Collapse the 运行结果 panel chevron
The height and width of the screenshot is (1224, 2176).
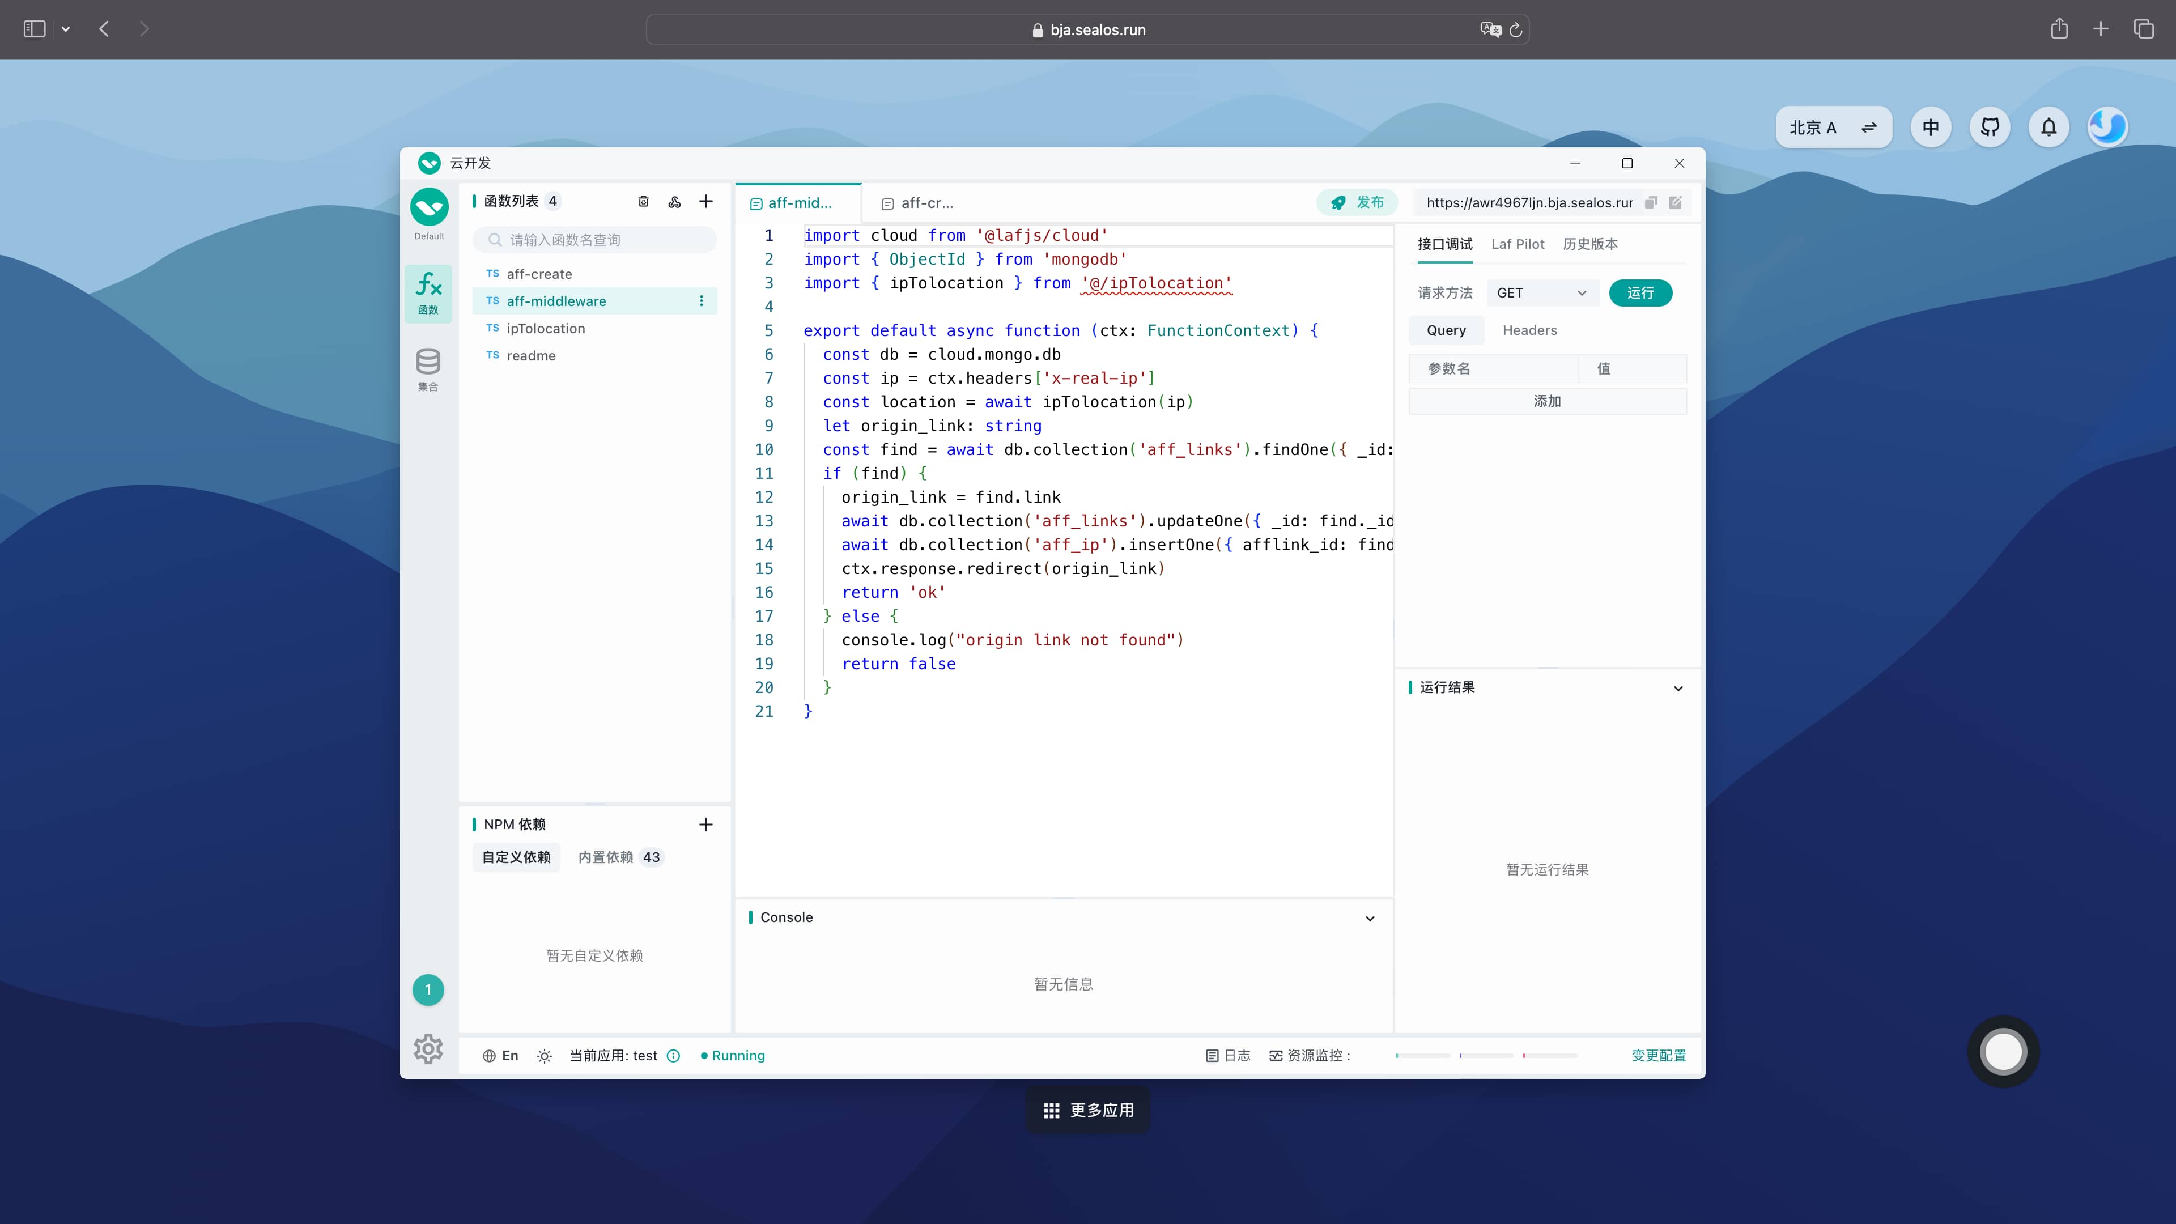1678,688
